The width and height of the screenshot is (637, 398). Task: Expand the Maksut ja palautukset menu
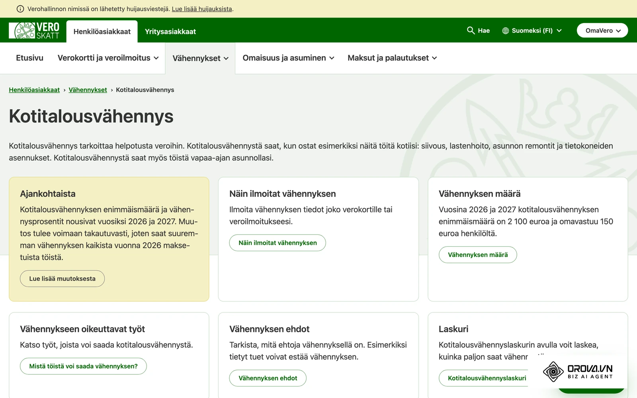coord(392,58)
